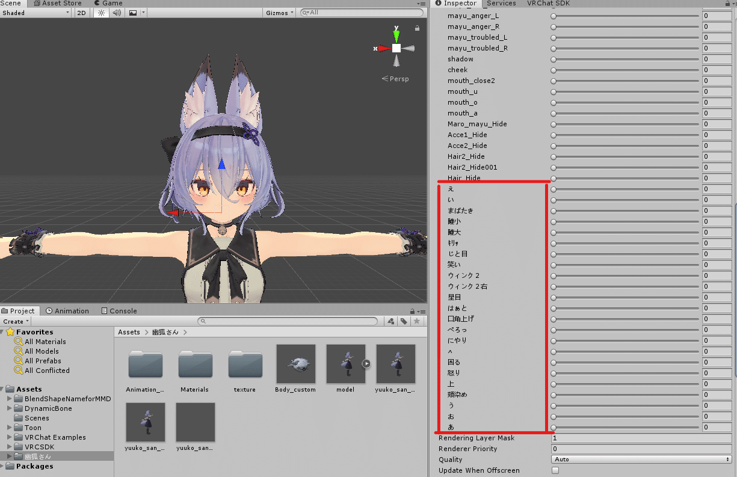Switch to the Animation tab
Viewport: 737px width, 477px height.
tap(67, 311)
